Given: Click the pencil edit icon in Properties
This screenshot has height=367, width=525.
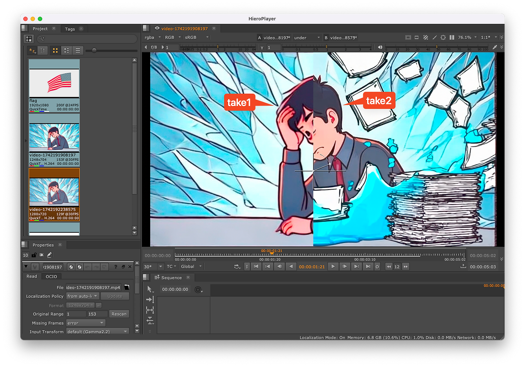Looking at the screenshot, I should pos(49,255).
